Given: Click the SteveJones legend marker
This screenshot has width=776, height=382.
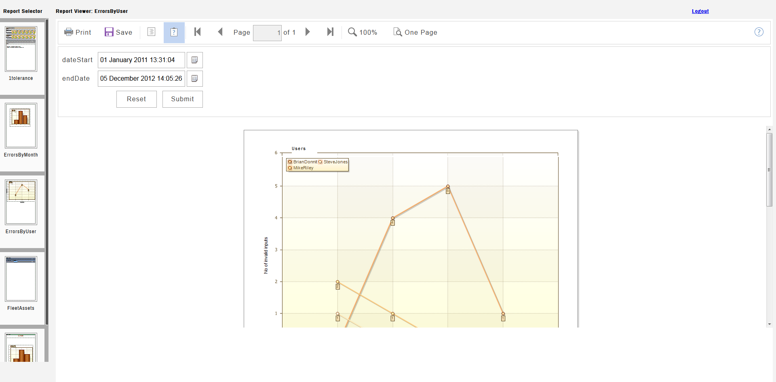Looking at the screenshot, I should pos(320,162).
